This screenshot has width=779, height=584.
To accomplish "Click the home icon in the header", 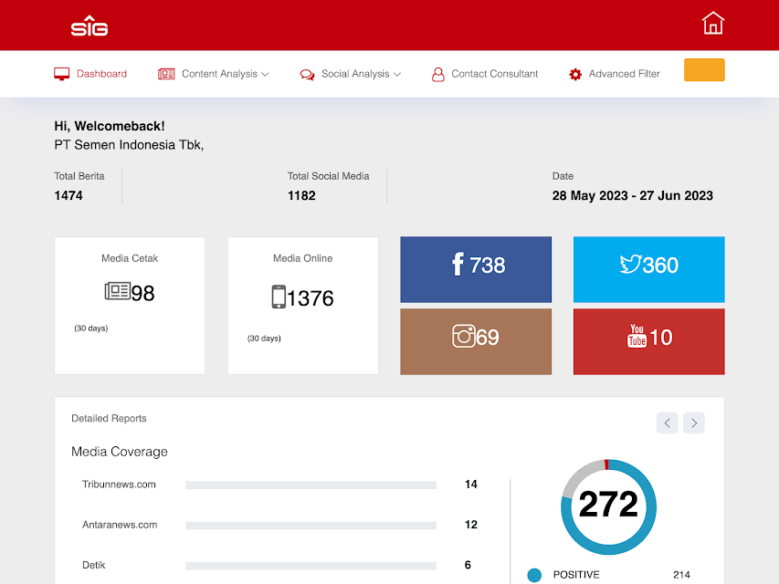I will tap(712, 24).
